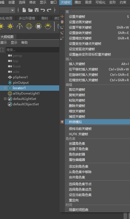
Task: Click the top camera icon
Action: (10, 61)
